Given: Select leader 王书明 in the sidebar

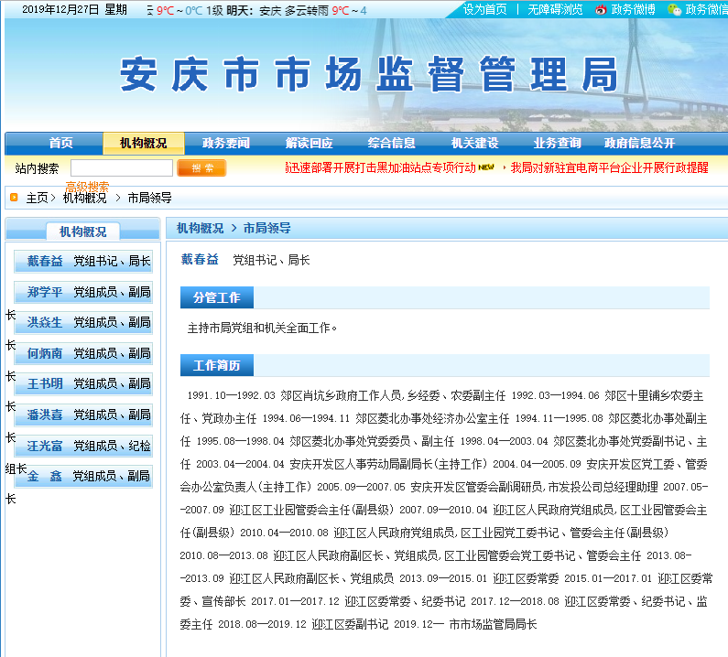Looking at the screenshot, I should pos(83,383).
